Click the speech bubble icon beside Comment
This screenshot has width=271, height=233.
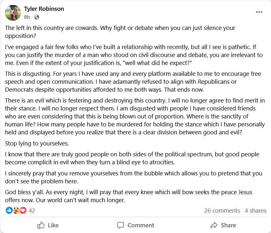click(121, 225)
